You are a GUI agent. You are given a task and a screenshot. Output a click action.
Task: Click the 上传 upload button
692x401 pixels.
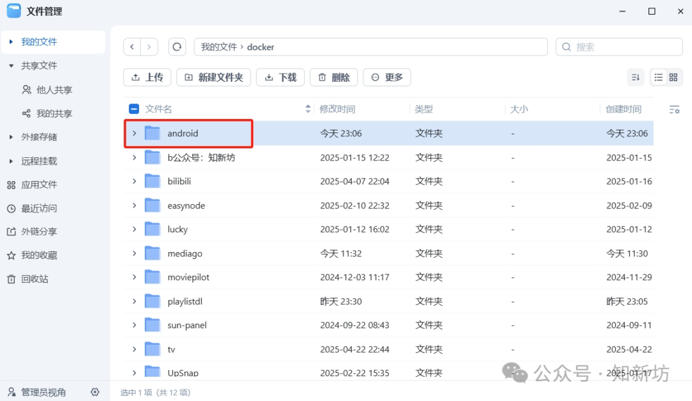click(147, 77)
